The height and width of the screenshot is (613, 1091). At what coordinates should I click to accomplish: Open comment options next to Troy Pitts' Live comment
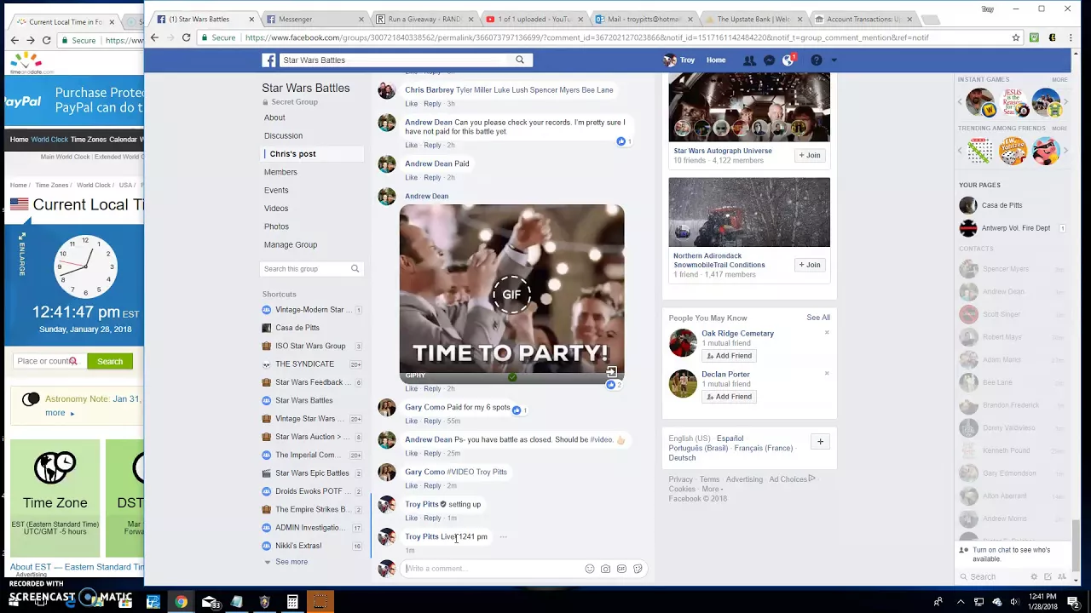[x=503, y=537]
